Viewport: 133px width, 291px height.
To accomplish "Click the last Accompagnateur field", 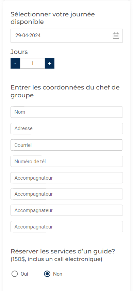I will (x=67, y=226).
